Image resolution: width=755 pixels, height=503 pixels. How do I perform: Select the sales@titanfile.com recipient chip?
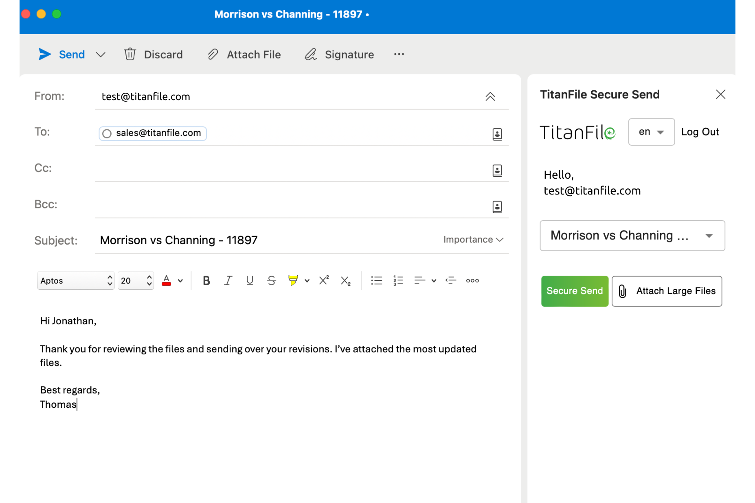click(x=153, y=133)
